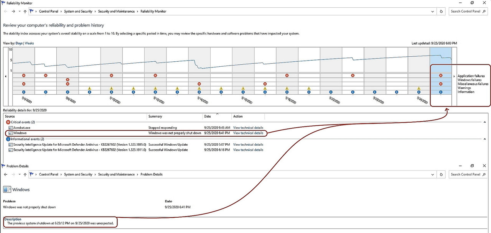The height and width of the screenshot is (233, 491).
Task: Click the warning icon on 9/16/2020
Action: (x=243, y=88)
